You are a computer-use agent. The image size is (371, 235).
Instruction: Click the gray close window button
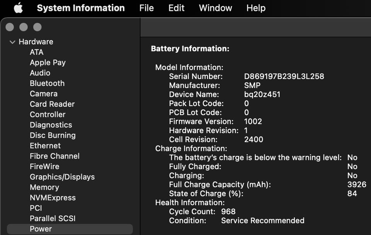tap(10, 27)
